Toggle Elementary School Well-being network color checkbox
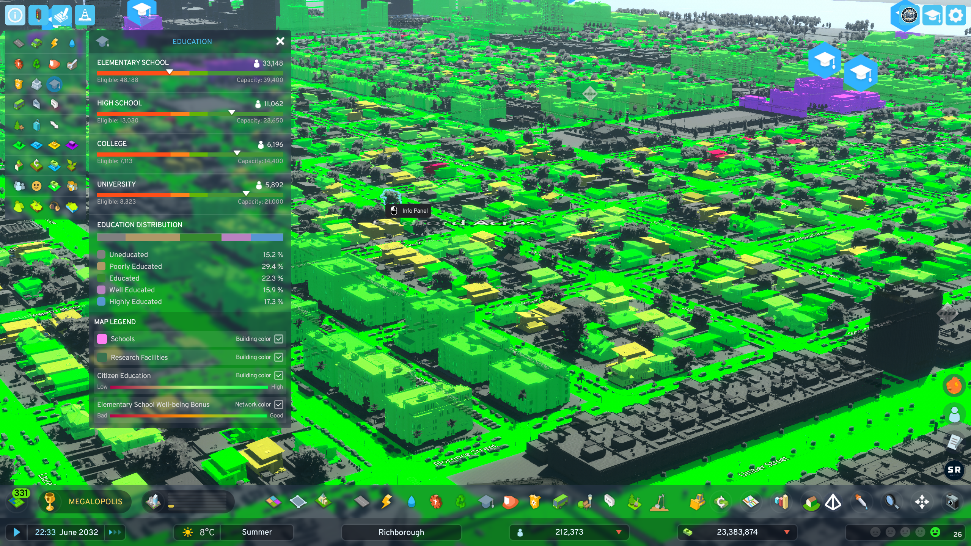 pos(279,404)
